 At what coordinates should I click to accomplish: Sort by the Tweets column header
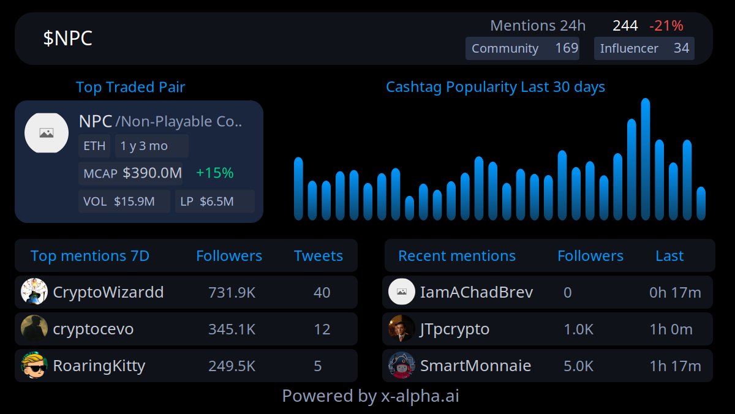tap(318, 256)
